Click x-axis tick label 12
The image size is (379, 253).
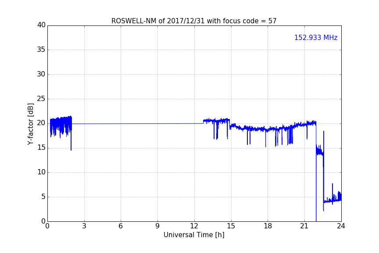click(x=194, y=226)
